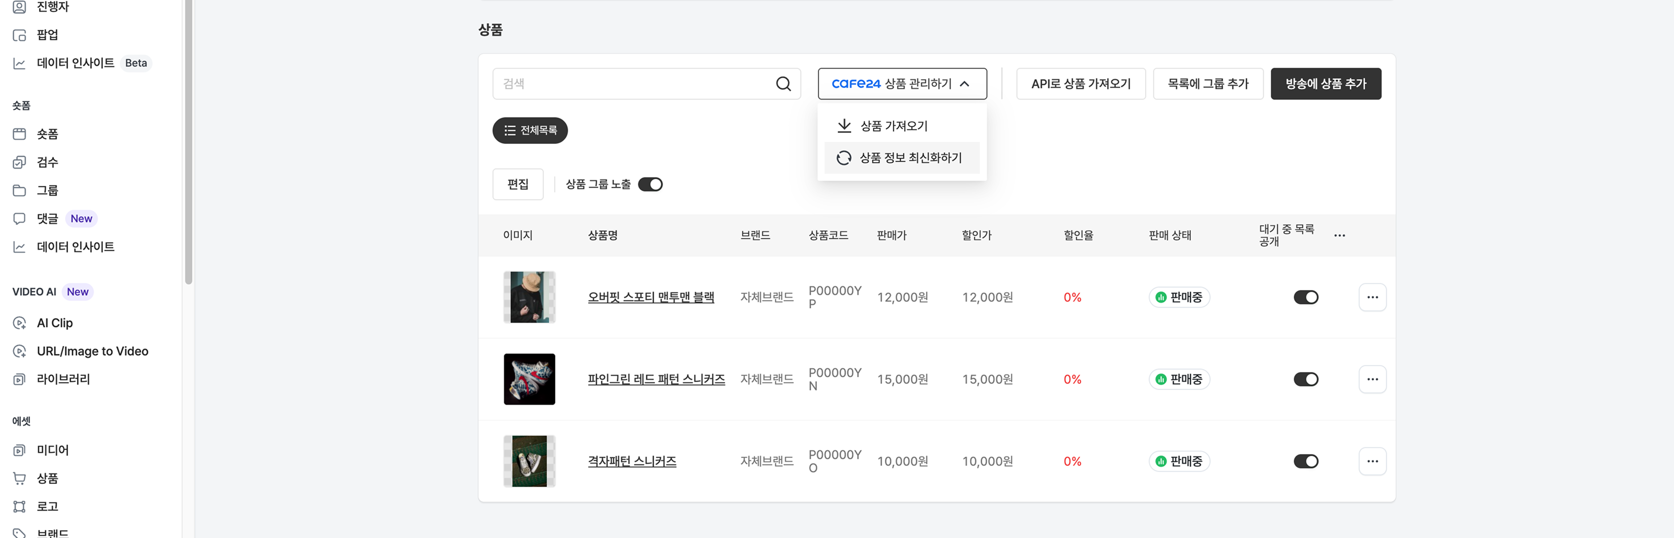This screenshot has width=1674, height=538.
Task: Click the 라이브러리 icon
Action: point(20,379)
